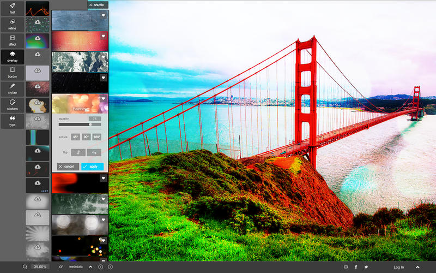Share via Facebook icon
The width and height of the screenshot is (436, 273).
(356, 267)
